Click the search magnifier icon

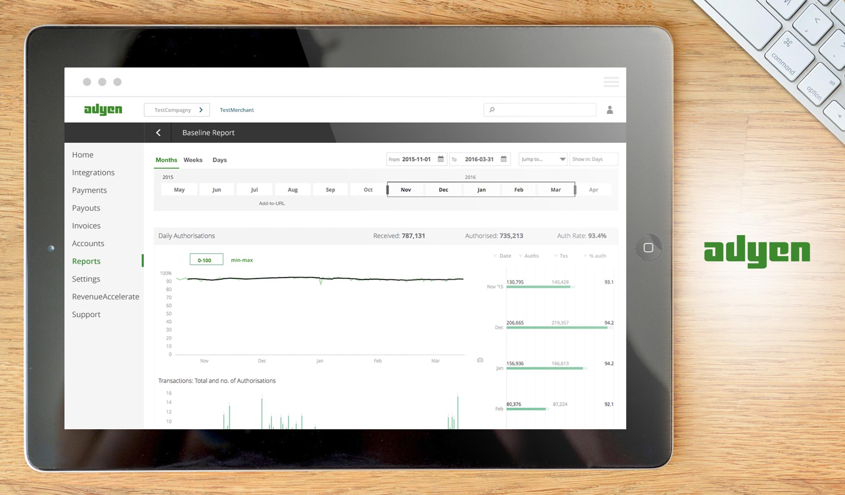tap(492, 110)
